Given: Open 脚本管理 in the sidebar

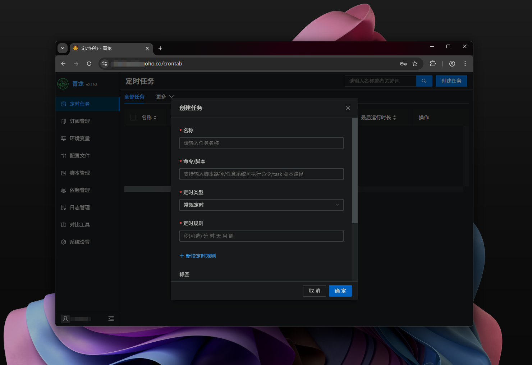Looking at the screenshot, I should tap(87, 173).
